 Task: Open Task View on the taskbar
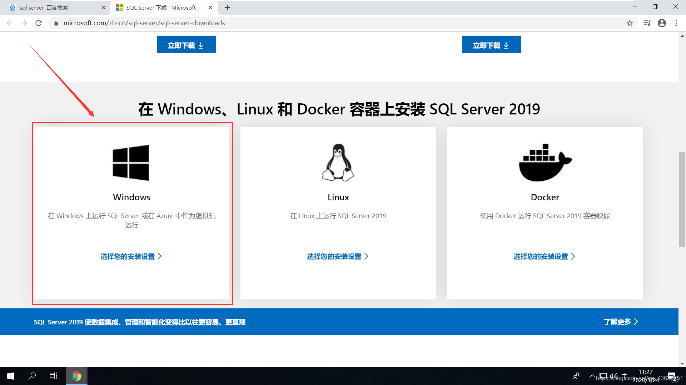point(54,376)
